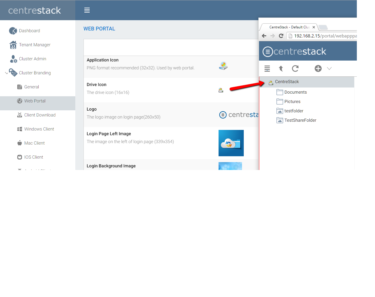Screen dimensions: 375x297
Task: Click the plus add icon in portal toolbar
Action: [x=318, y=68]
